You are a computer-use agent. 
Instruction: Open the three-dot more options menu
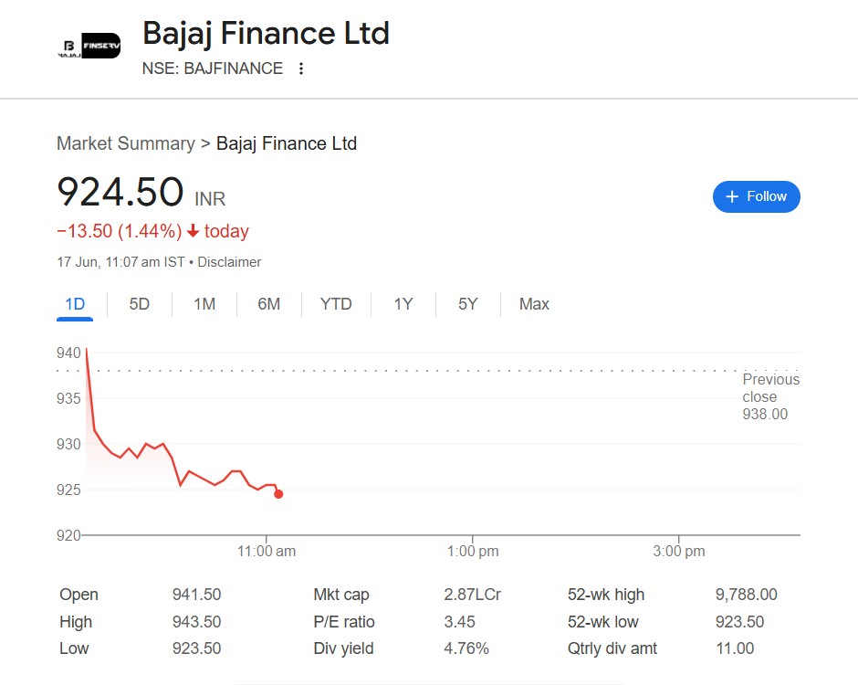[x=301, y=68]
